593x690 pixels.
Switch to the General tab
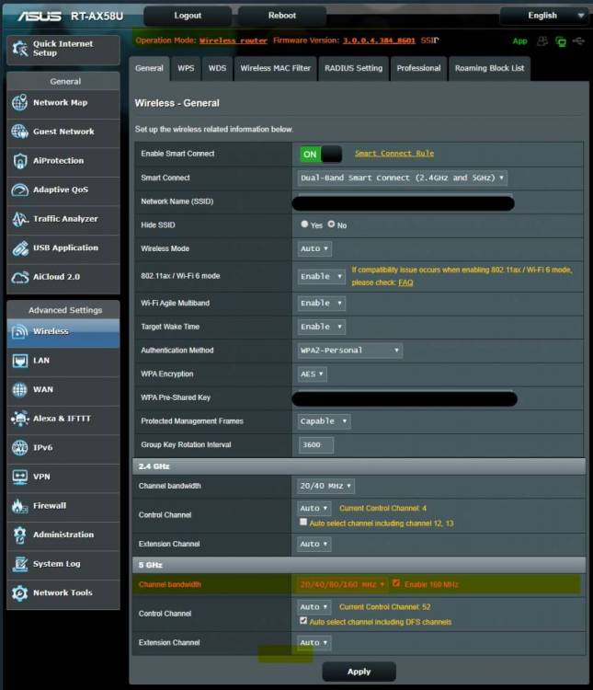[x=149, y=69]
